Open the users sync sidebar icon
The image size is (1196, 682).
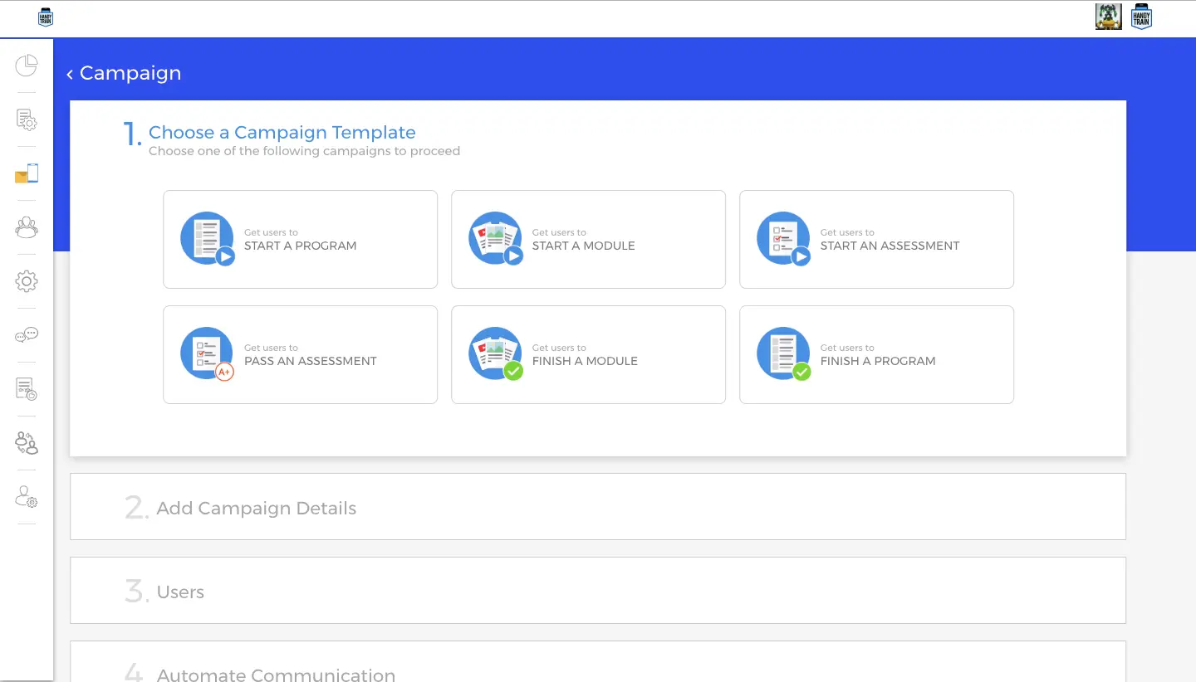(x=27, y=443)
